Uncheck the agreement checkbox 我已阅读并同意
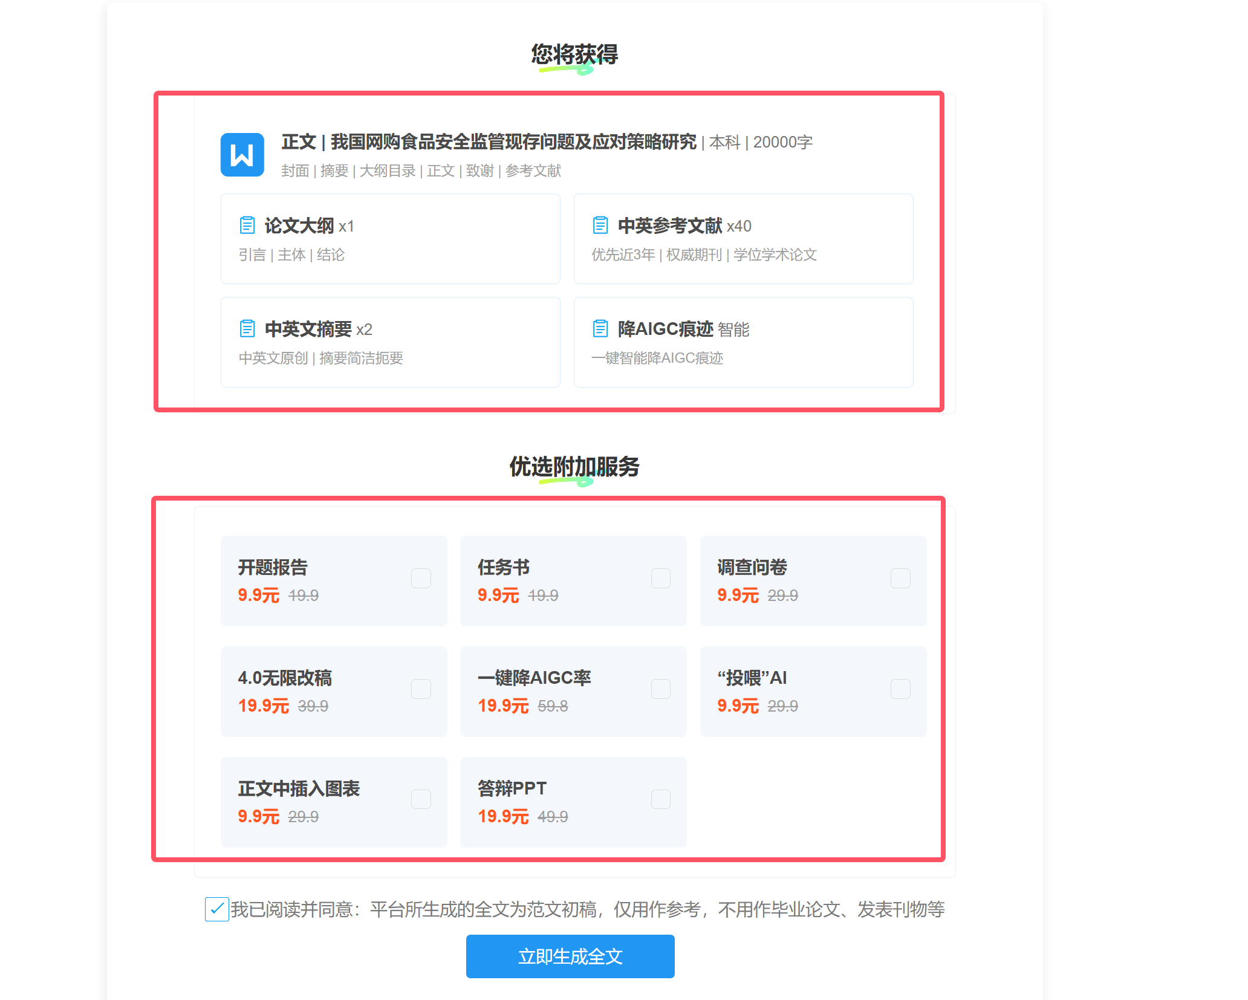This screenshot has height=1000, width=1248. pyautogui.click(x=216, y=908)
